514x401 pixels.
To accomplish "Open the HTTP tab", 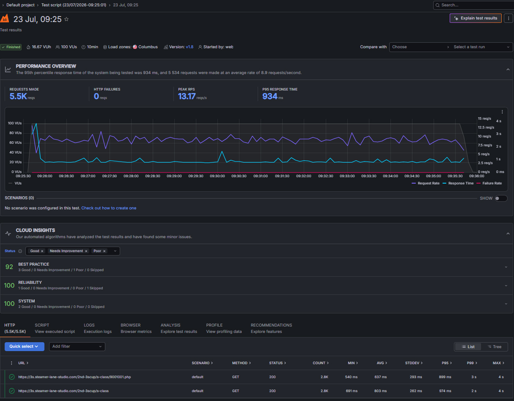I will pos(15,328).
